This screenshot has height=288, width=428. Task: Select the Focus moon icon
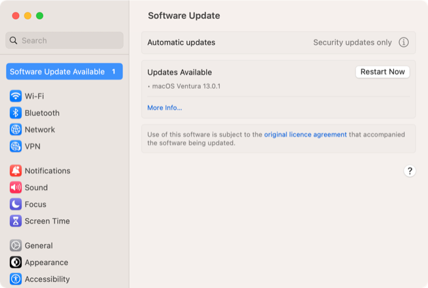coord(16,204)
